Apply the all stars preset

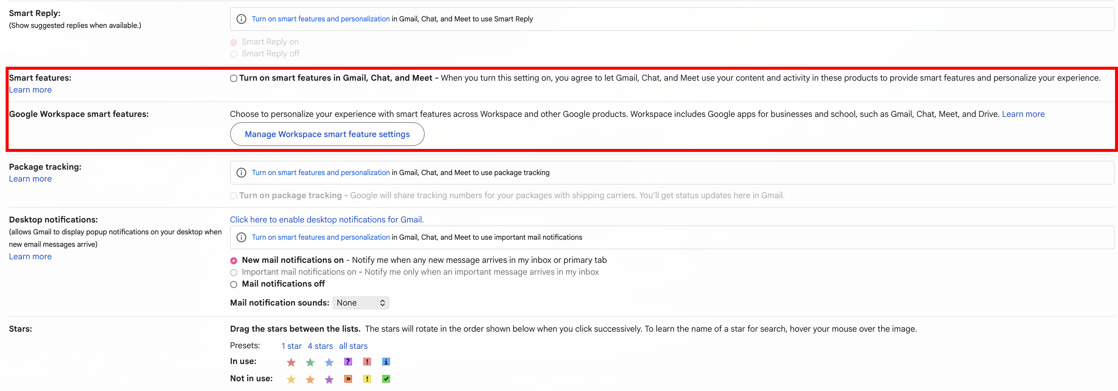coord(353,346)
